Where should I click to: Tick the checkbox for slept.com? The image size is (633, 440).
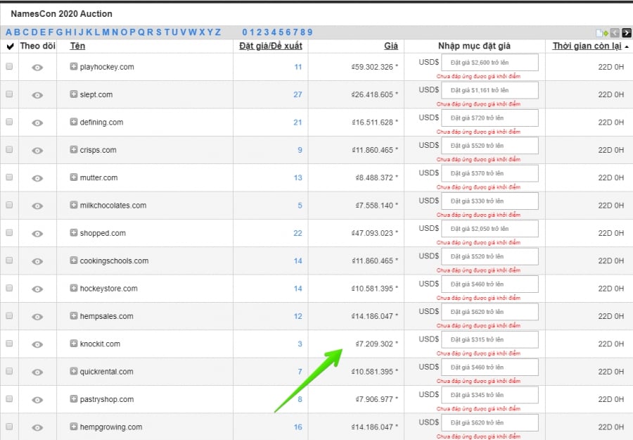click(x=9, y=94)
